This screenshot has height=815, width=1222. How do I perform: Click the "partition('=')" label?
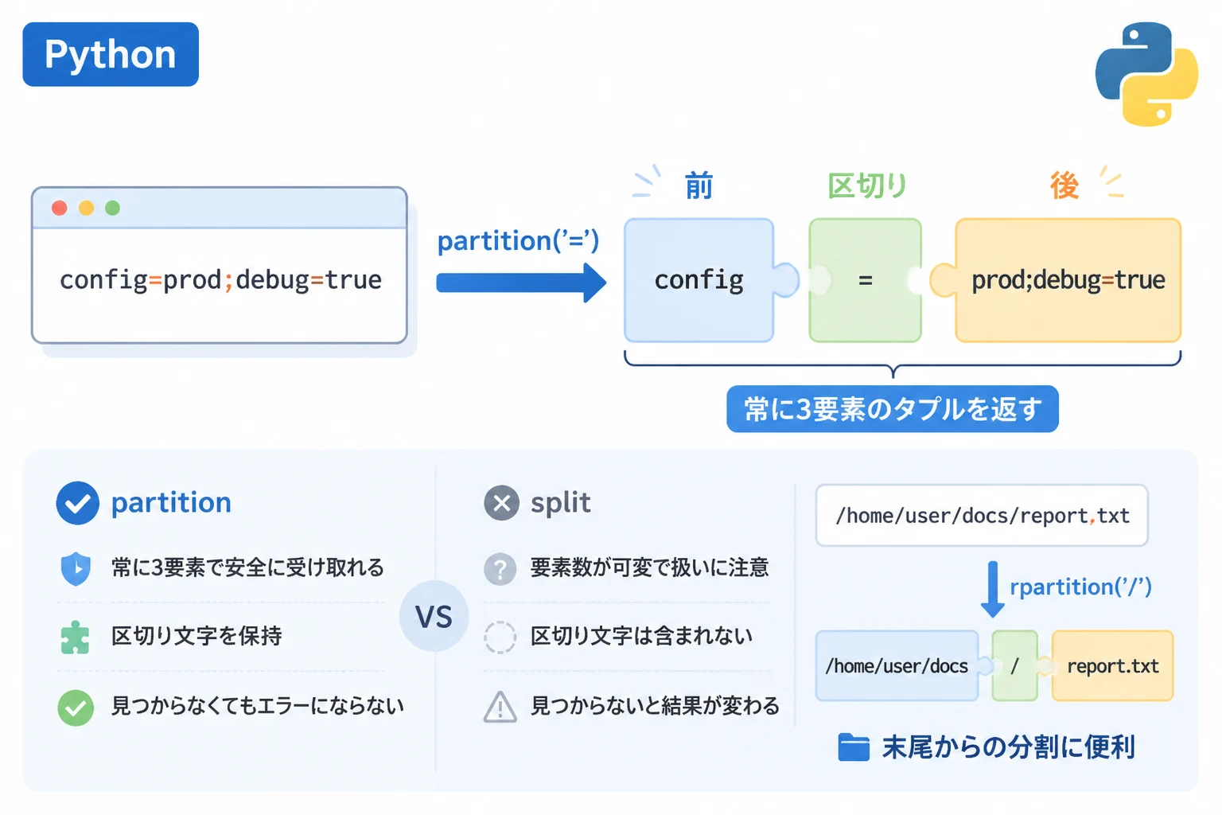click(518, 240)
